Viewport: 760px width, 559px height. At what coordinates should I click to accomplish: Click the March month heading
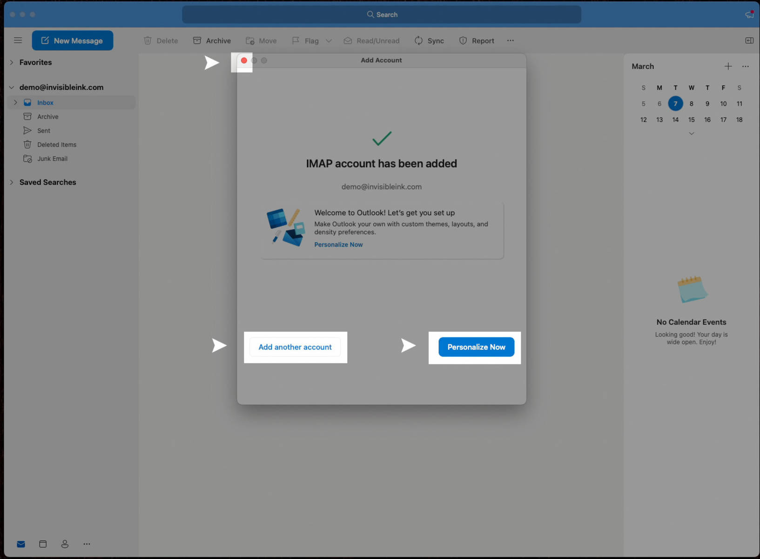(643, 66)
